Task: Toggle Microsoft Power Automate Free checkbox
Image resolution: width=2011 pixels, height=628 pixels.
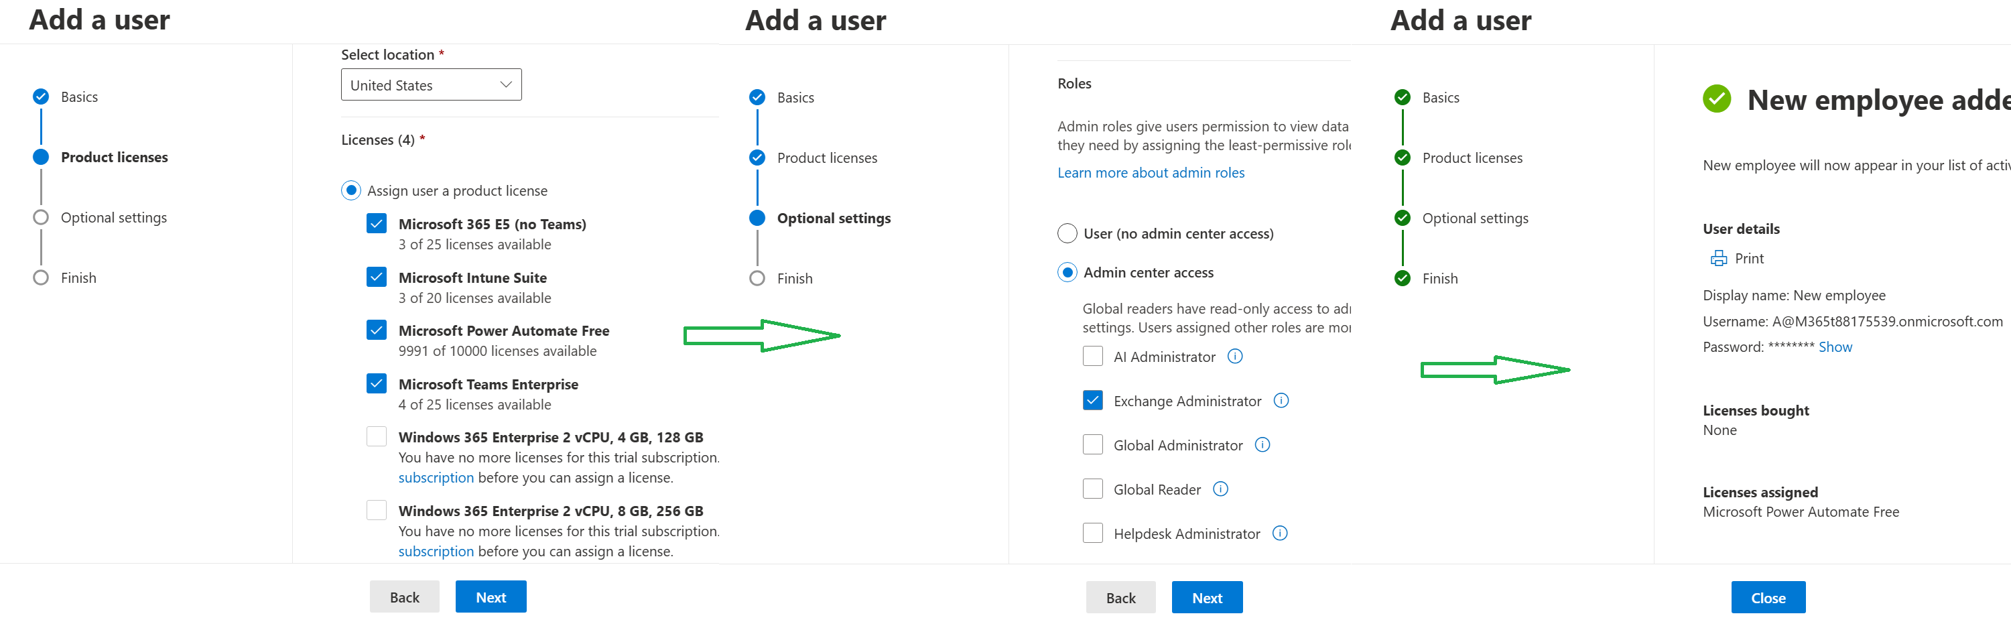Action: pyautogui.click(x=377, y=330)
